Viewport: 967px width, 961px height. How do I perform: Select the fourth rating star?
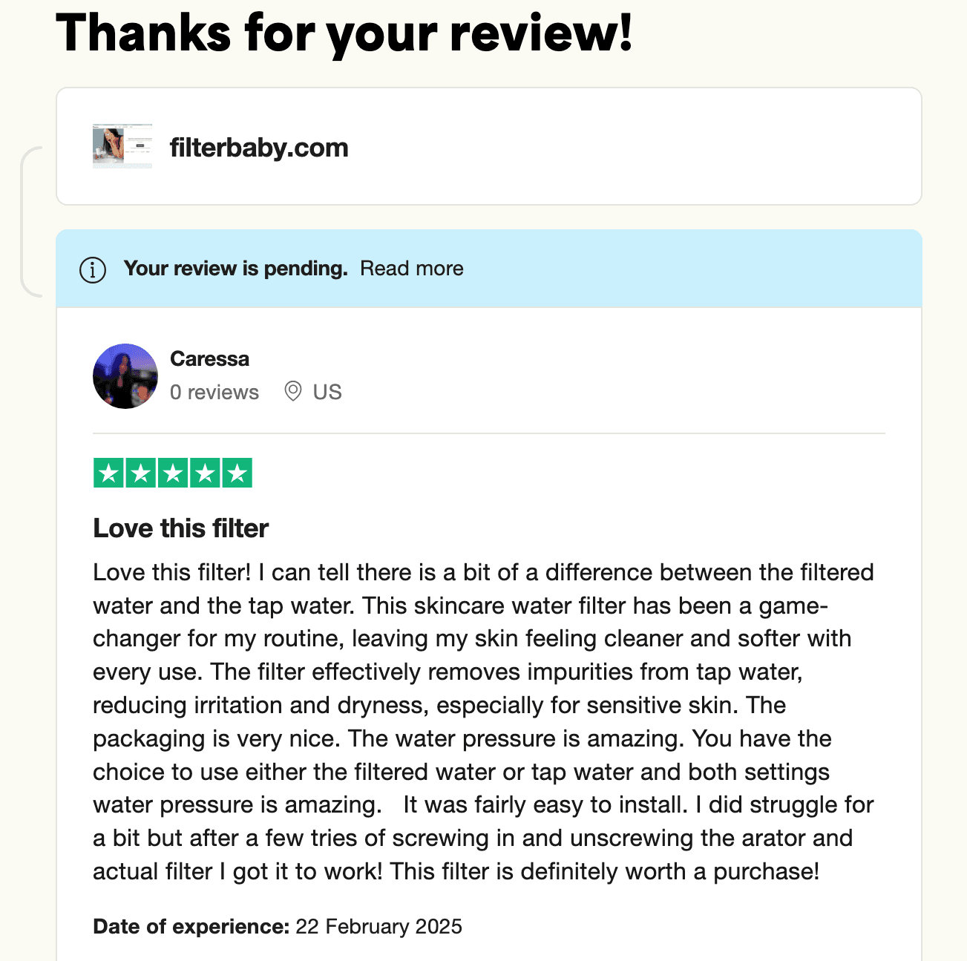coord(205,471)
